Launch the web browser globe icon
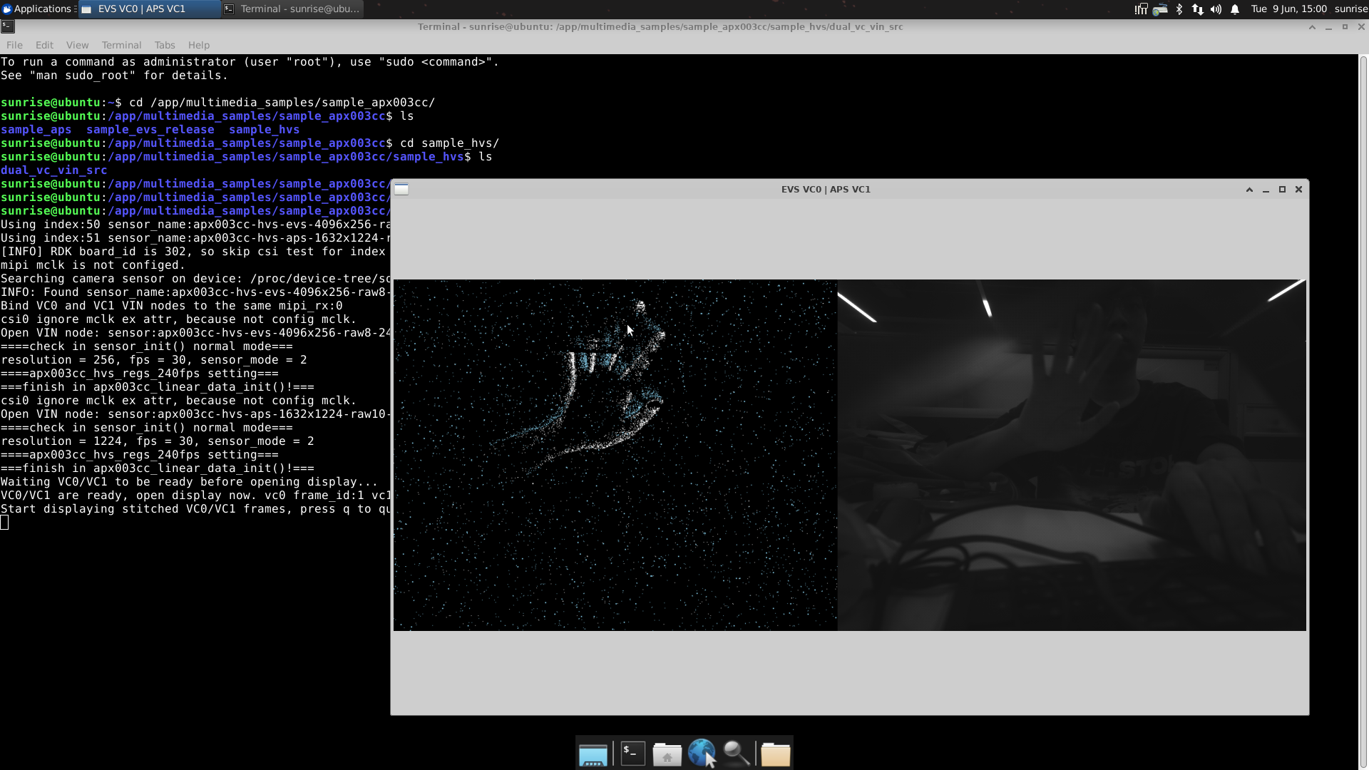Viewport: 1369px width, 770px height. point(702,753)
